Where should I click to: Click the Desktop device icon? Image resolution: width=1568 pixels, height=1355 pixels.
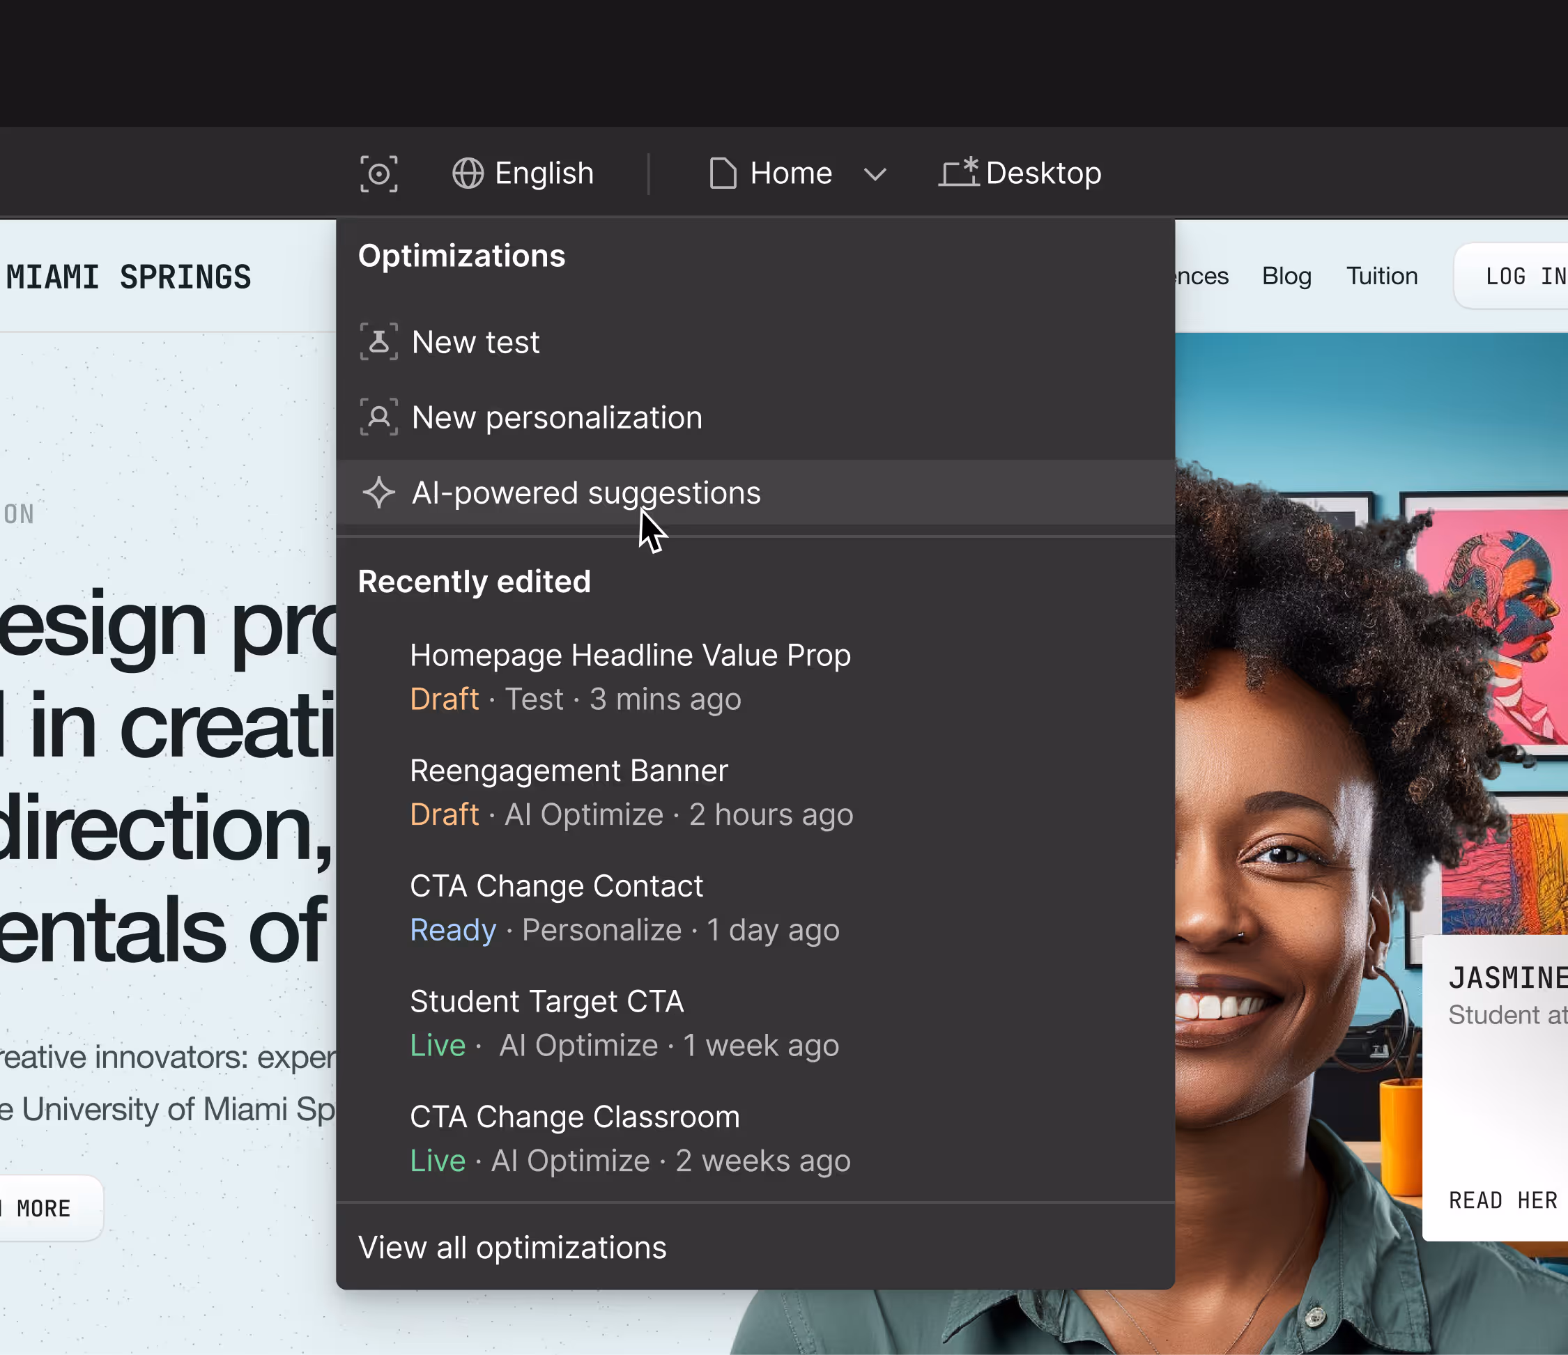pos(959,173)
